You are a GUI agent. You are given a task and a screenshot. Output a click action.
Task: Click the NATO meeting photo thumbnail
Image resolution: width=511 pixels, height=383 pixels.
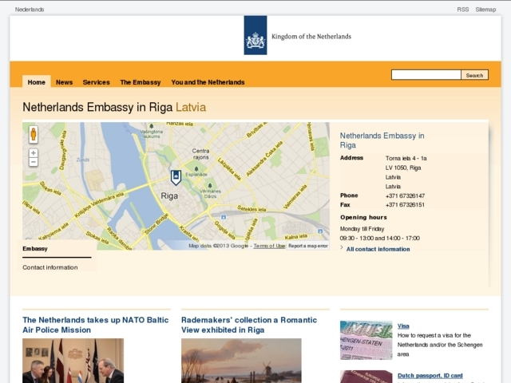[x=73, y=361]
